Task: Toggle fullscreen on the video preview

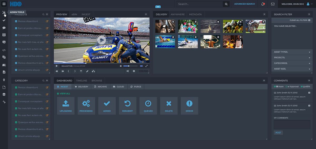Action: click(x=147, y=66)
